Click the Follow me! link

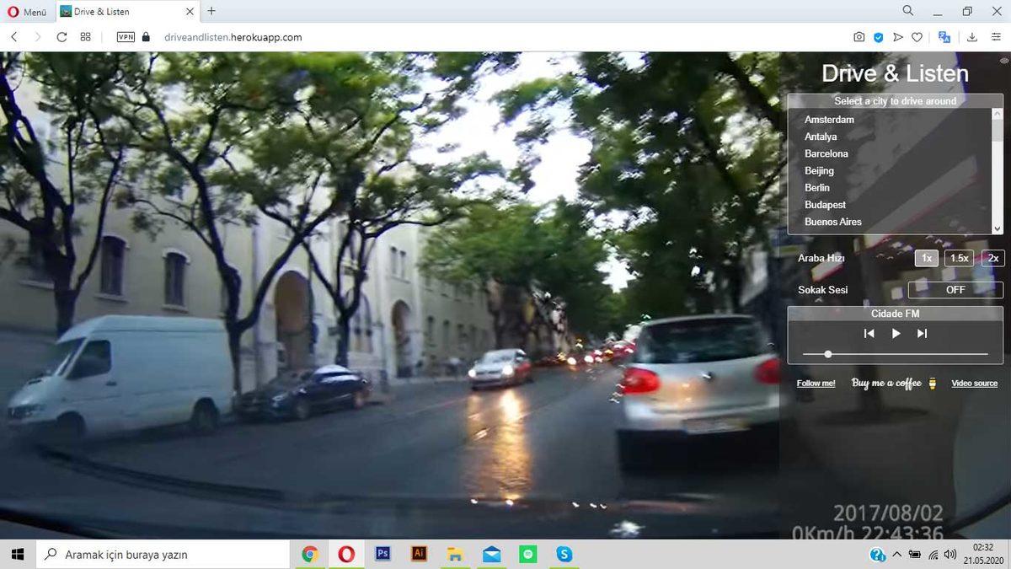tap(816, 384)
